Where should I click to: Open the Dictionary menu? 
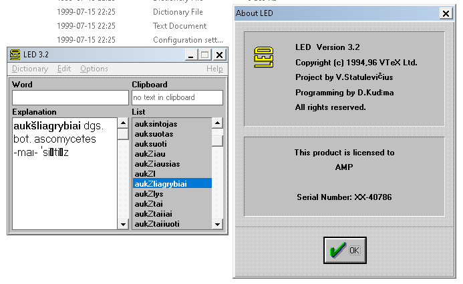point(30,69)
